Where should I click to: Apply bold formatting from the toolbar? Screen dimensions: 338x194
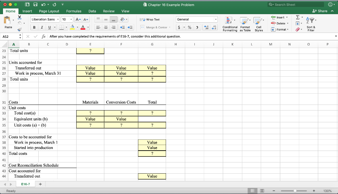click(x=34, y=27)
